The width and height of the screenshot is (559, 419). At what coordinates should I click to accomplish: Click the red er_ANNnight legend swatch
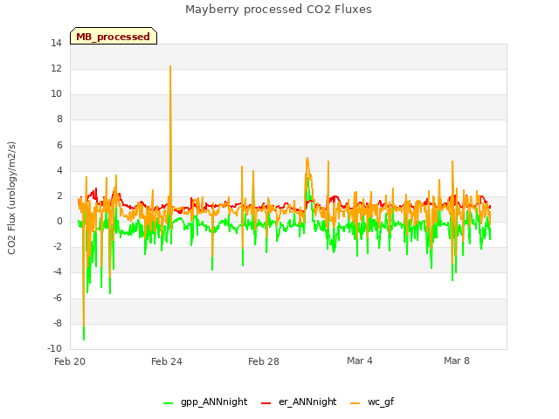tap(266, 403)
